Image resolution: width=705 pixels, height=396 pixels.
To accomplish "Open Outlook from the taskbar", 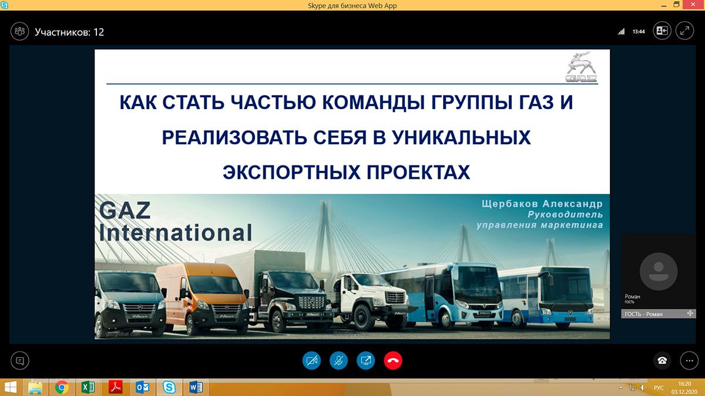I will [x=142, y=387].
